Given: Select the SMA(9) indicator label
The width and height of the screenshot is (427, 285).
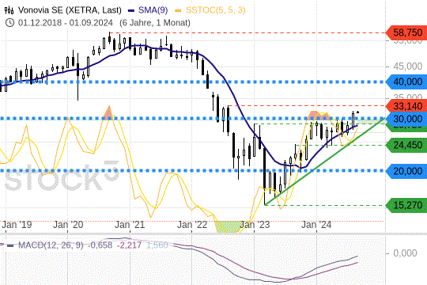Looking at the screenshot, I should pos(153,10).
